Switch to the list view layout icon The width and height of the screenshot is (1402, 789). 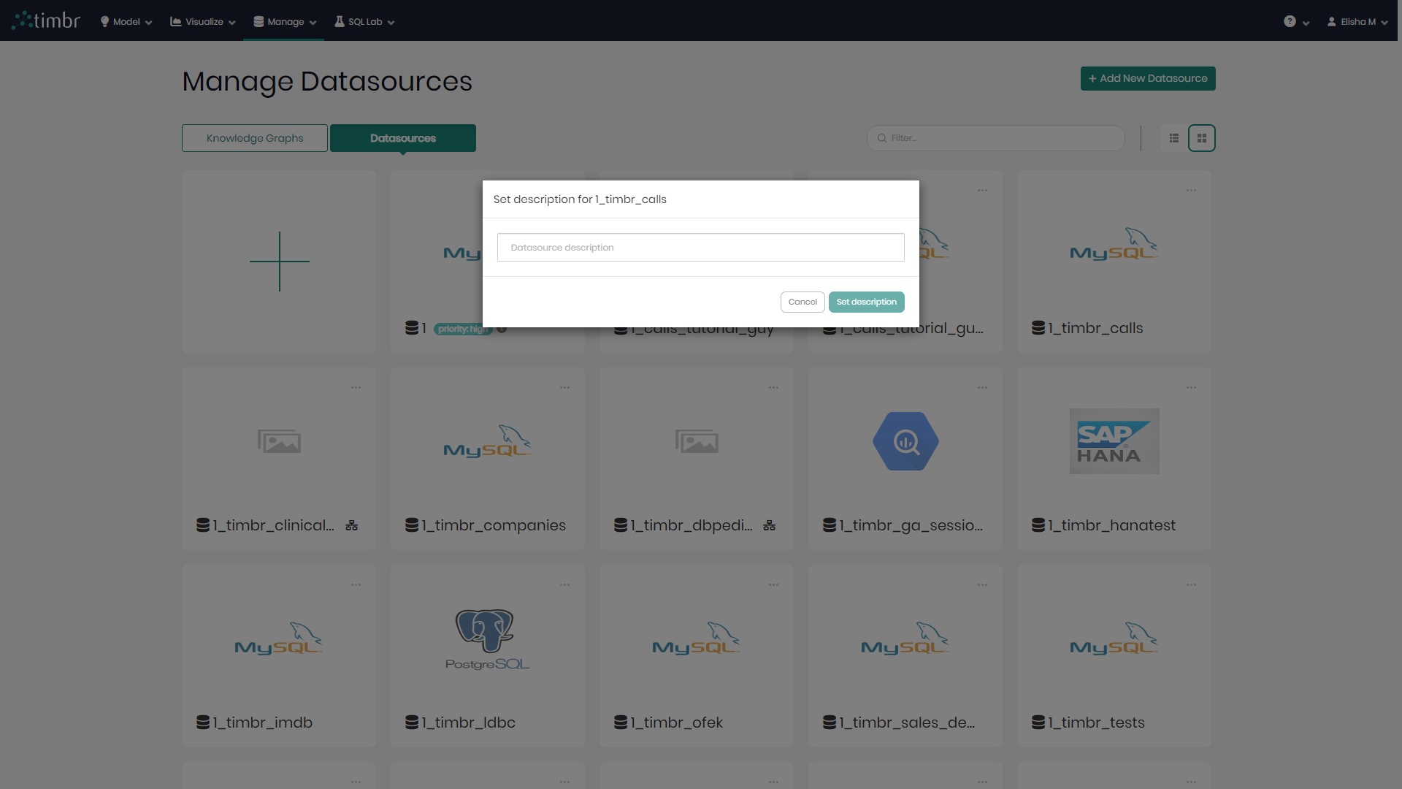[1174, 138]
